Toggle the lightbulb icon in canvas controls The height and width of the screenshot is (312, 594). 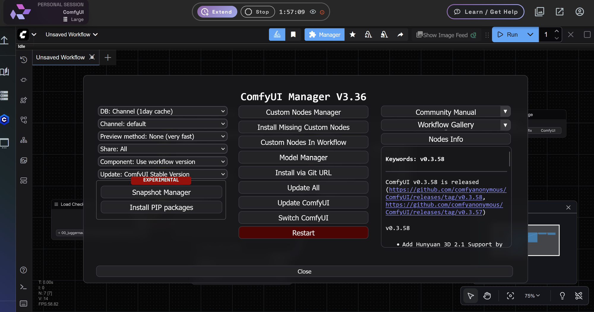click(x=562, y=296)
